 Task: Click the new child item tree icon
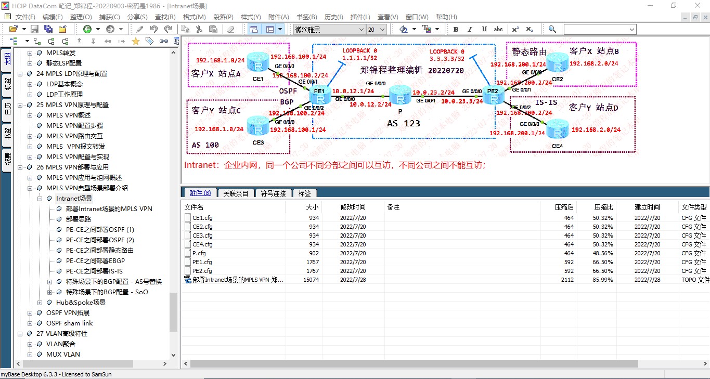pyautogui.click(x=37, y=41)
